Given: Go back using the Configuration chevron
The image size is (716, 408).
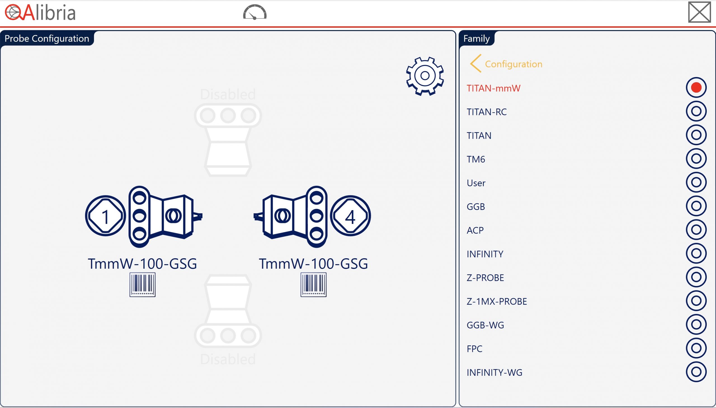Looking at the screenshot, I should coord(475,64).
